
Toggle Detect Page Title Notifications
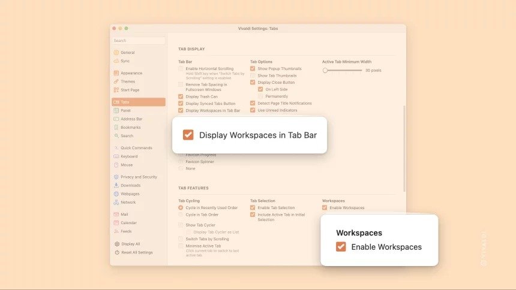coord(253,103)
